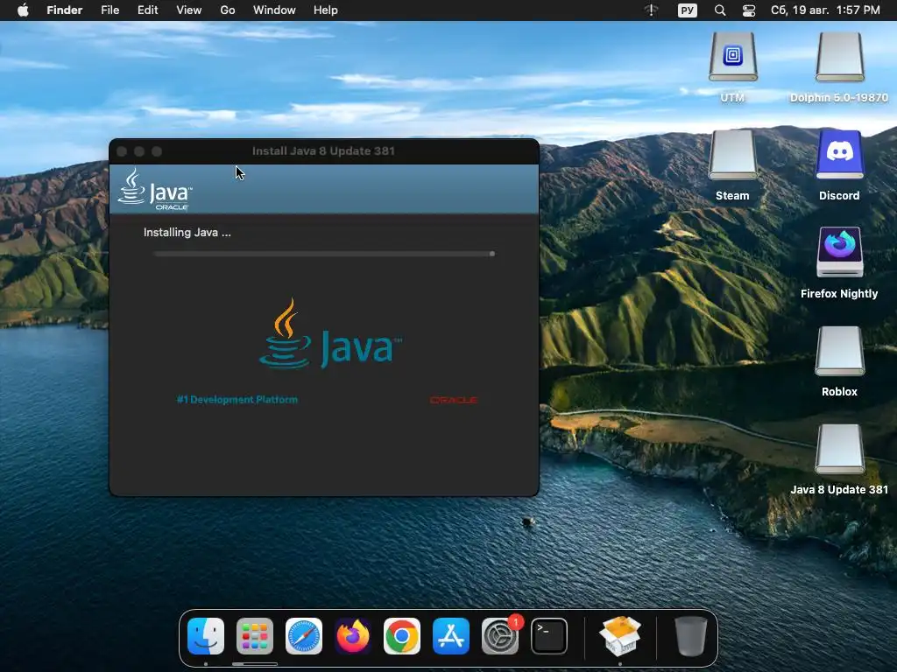Open Control Center in menu bar
Screen dimensions: 897x672
click(x=749, y=10)
